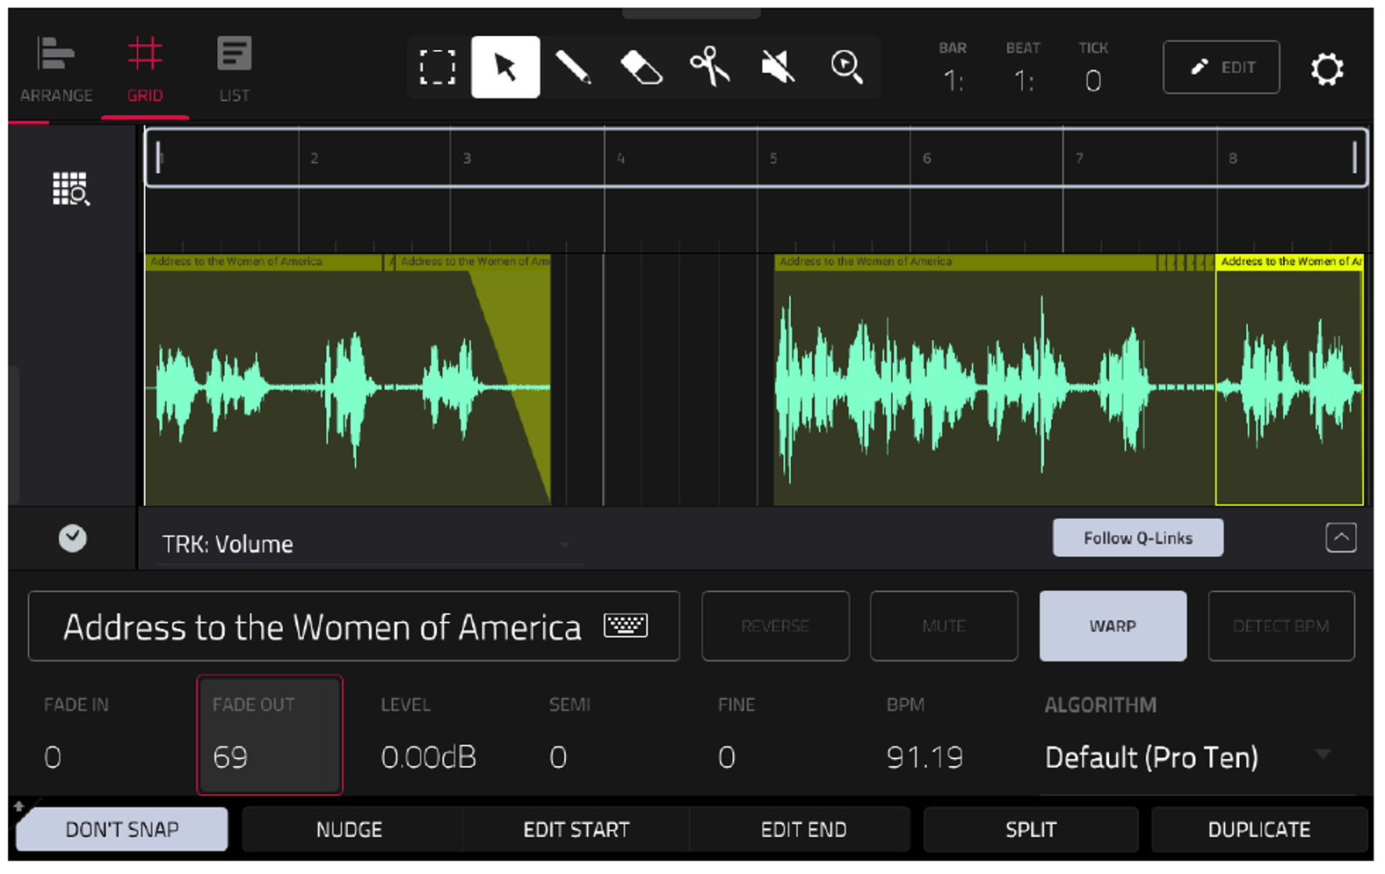Switch to Arrange view
This screenshot has height=874, width=1385.
click(56, 71)
